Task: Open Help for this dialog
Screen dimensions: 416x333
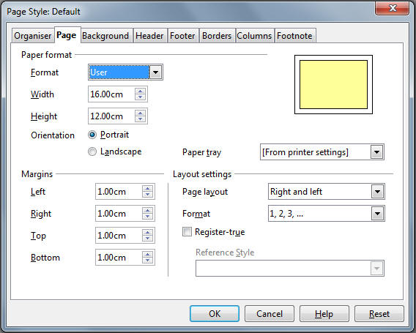Action: 324,314
